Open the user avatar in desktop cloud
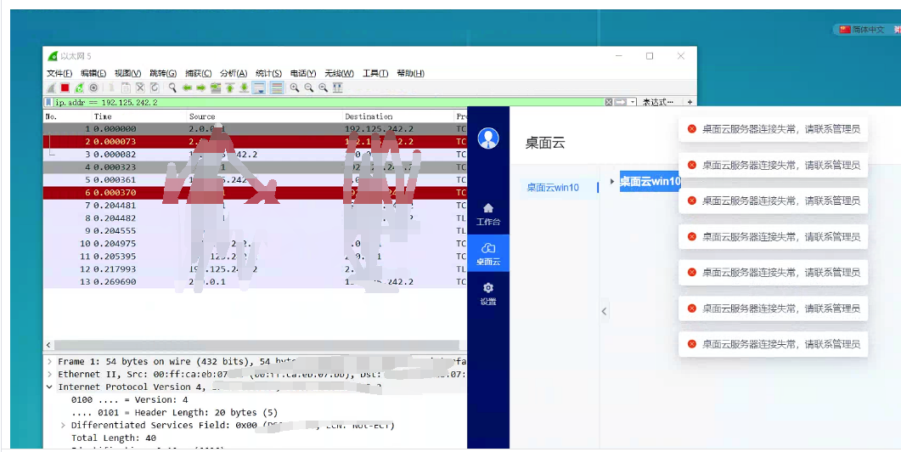901x452 pixels. (488, 138)
